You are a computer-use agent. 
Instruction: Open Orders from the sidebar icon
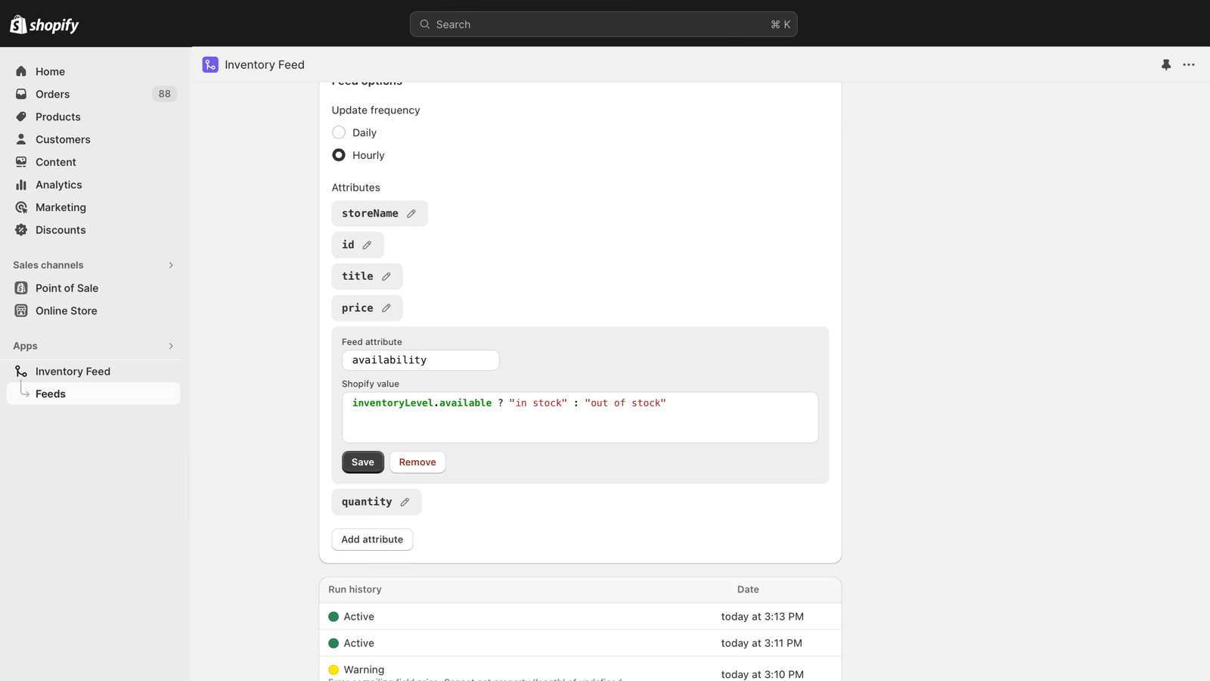point(21,94)
